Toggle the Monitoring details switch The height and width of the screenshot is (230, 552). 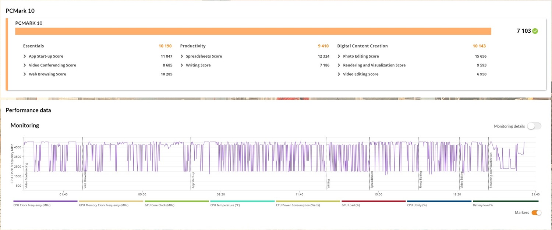coord(534,126)
